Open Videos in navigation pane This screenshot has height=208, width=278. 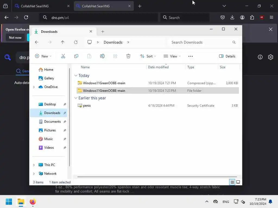(49, 148)
